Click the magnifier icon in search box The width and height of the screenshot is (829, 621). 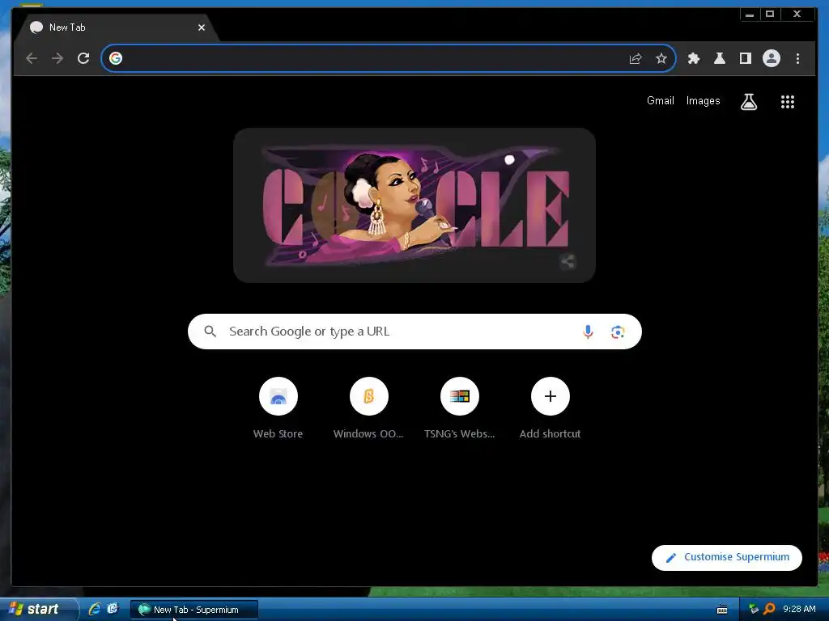coord(210,331)
